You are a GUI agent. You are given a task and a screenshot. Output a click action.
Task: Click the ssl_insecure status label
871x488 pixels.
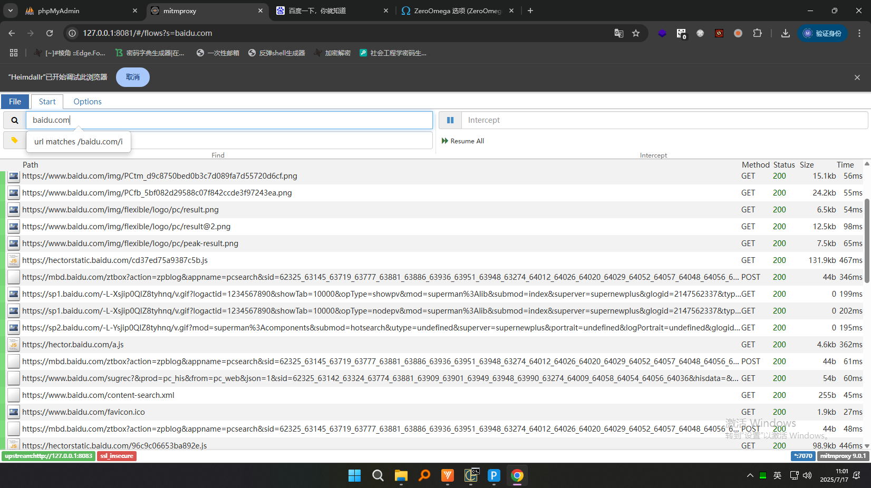click(x=117, y=456)
